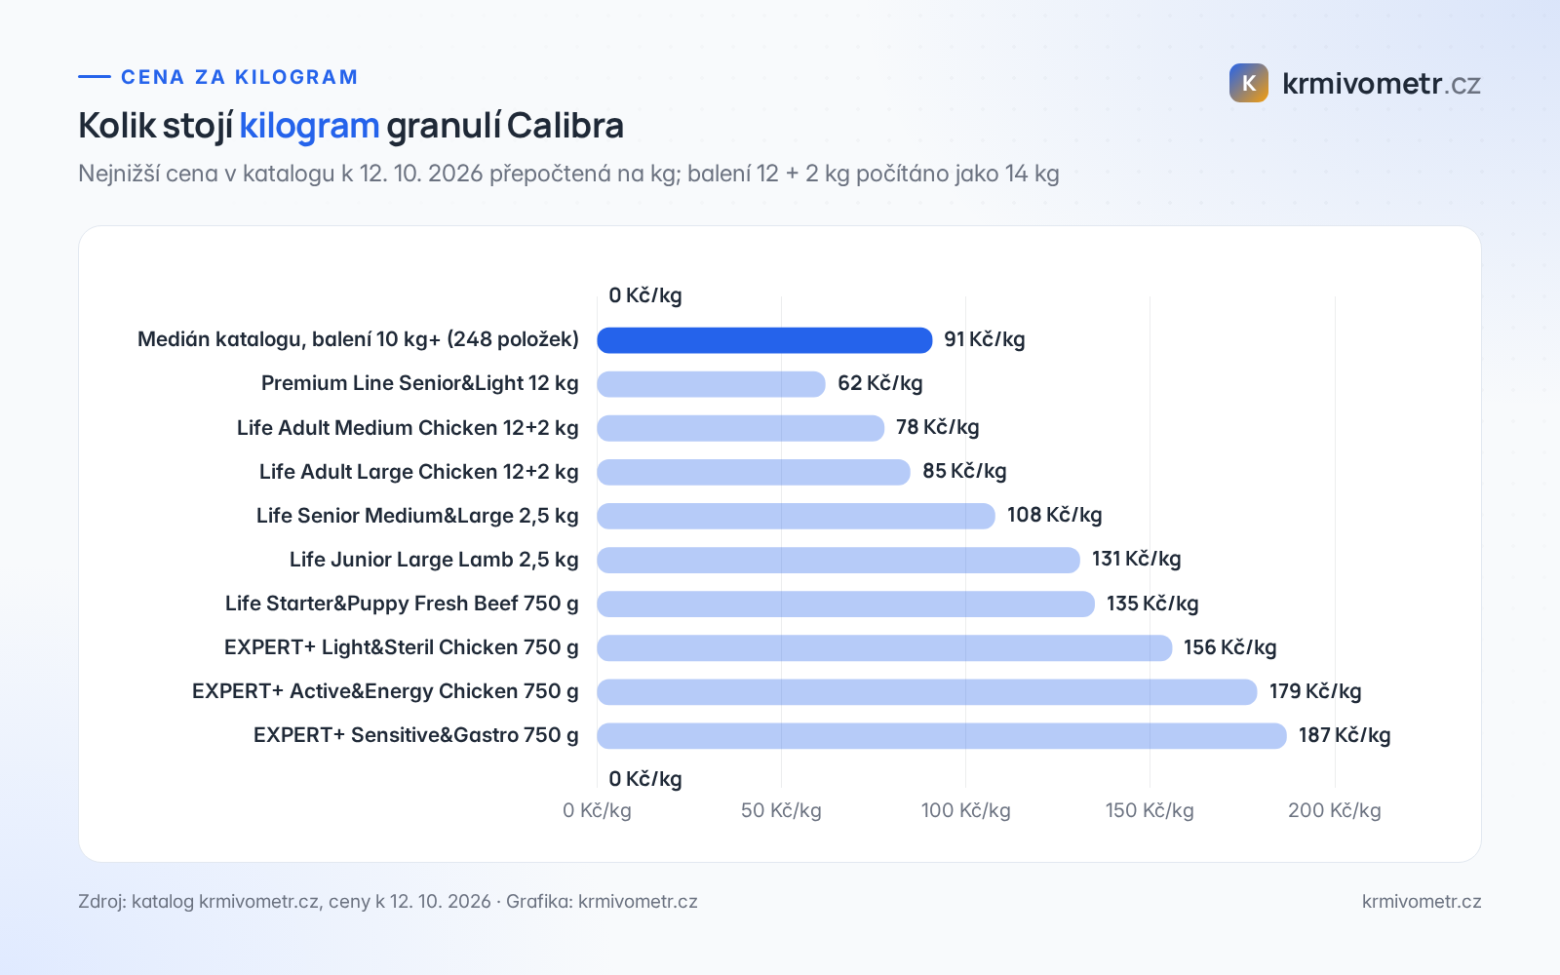Click the '200 Kč/kg' axis tick label
Image resolution: width=1560 pixels, height=975 pixels.
pyautogui.click(x=1335, y=810)
